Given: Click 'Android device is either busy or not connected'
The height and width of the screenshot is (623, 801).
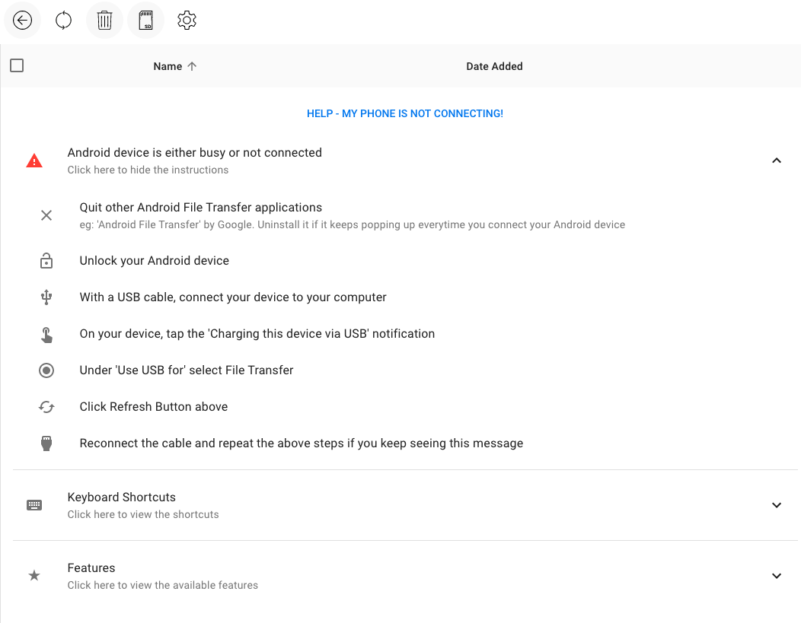Looking at the screenshot, I should point(195,153).
